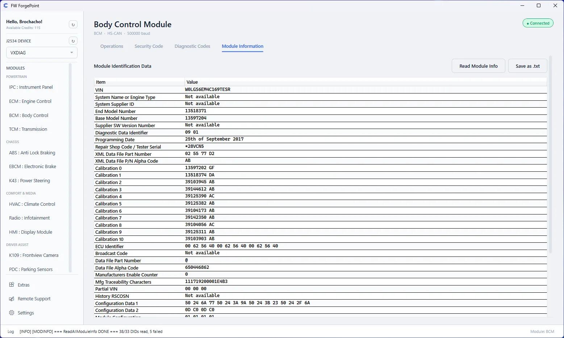Click Calibration 10 value 39103903 AB
Image resolution: width=564 pixels, height=338 pixels.
click(200, 239)
